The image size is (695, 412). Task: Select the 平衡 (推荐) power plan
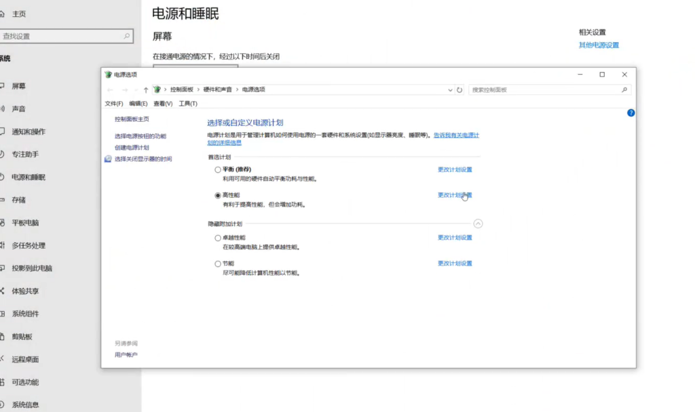tap(218, 169)
